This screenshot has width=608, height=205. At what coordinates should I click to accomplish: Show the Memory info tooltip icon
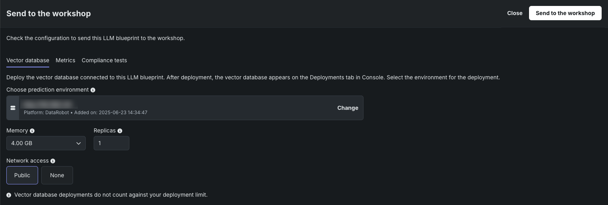(x=32, y=130)
